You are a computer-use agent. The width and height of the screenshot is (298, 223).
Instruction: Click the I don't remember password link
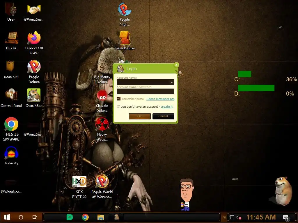pos(160,99)
